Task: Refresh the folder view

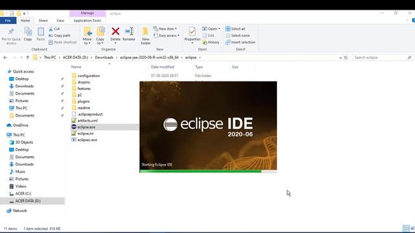Action: (x=346, y=58)
